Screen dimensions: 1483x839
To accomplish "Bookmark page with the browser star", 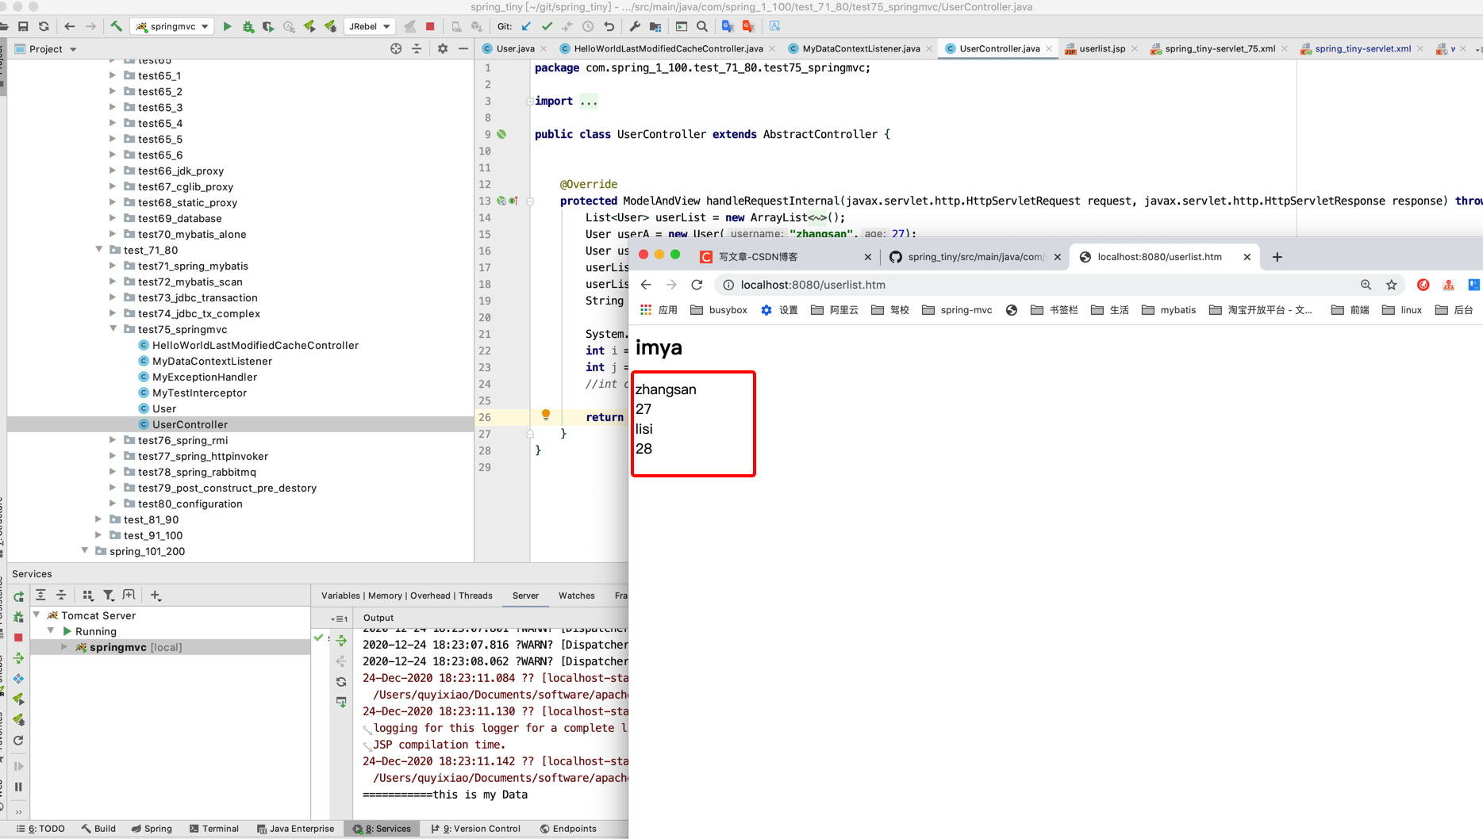I will [1391, 285].
